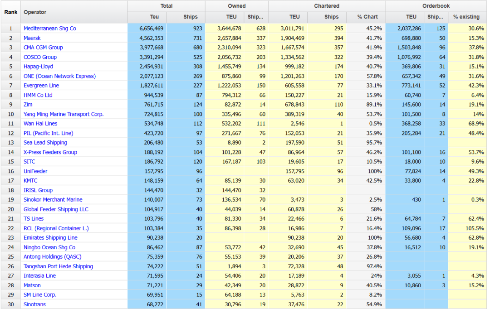
Task: Open PIL (Pacific Int. Line) link
Action: point(48,133)
